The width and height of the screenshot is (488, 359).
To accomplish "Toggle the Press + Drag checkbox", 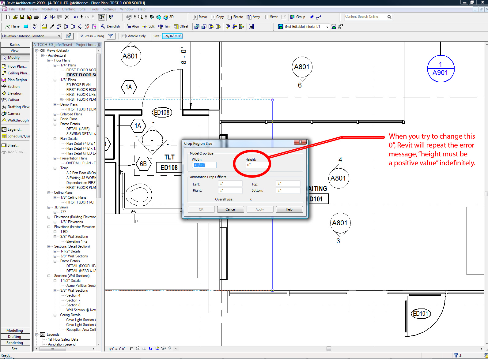I will click(x=82, y=36).
